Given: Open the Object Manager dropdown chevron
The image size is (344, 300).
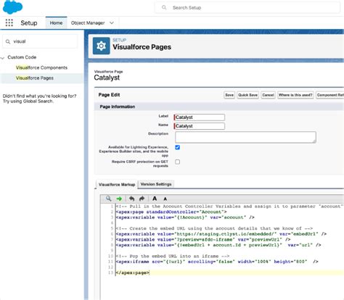Looking at the screenshot, I should pos(112,23).
